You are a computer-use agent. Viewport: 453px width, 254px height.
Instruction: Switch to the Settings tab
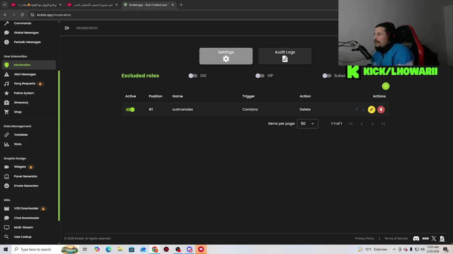(226, 56)
